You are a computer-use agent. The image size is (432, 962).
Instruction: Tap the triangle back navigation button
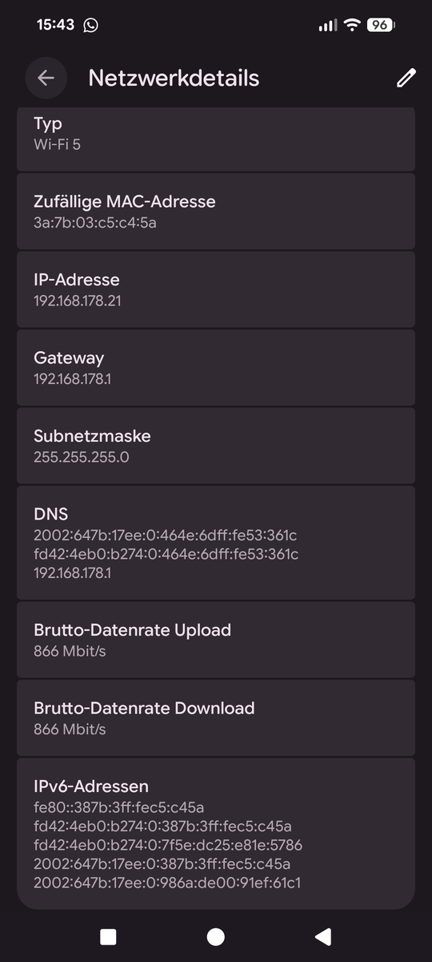pos(323,936)
